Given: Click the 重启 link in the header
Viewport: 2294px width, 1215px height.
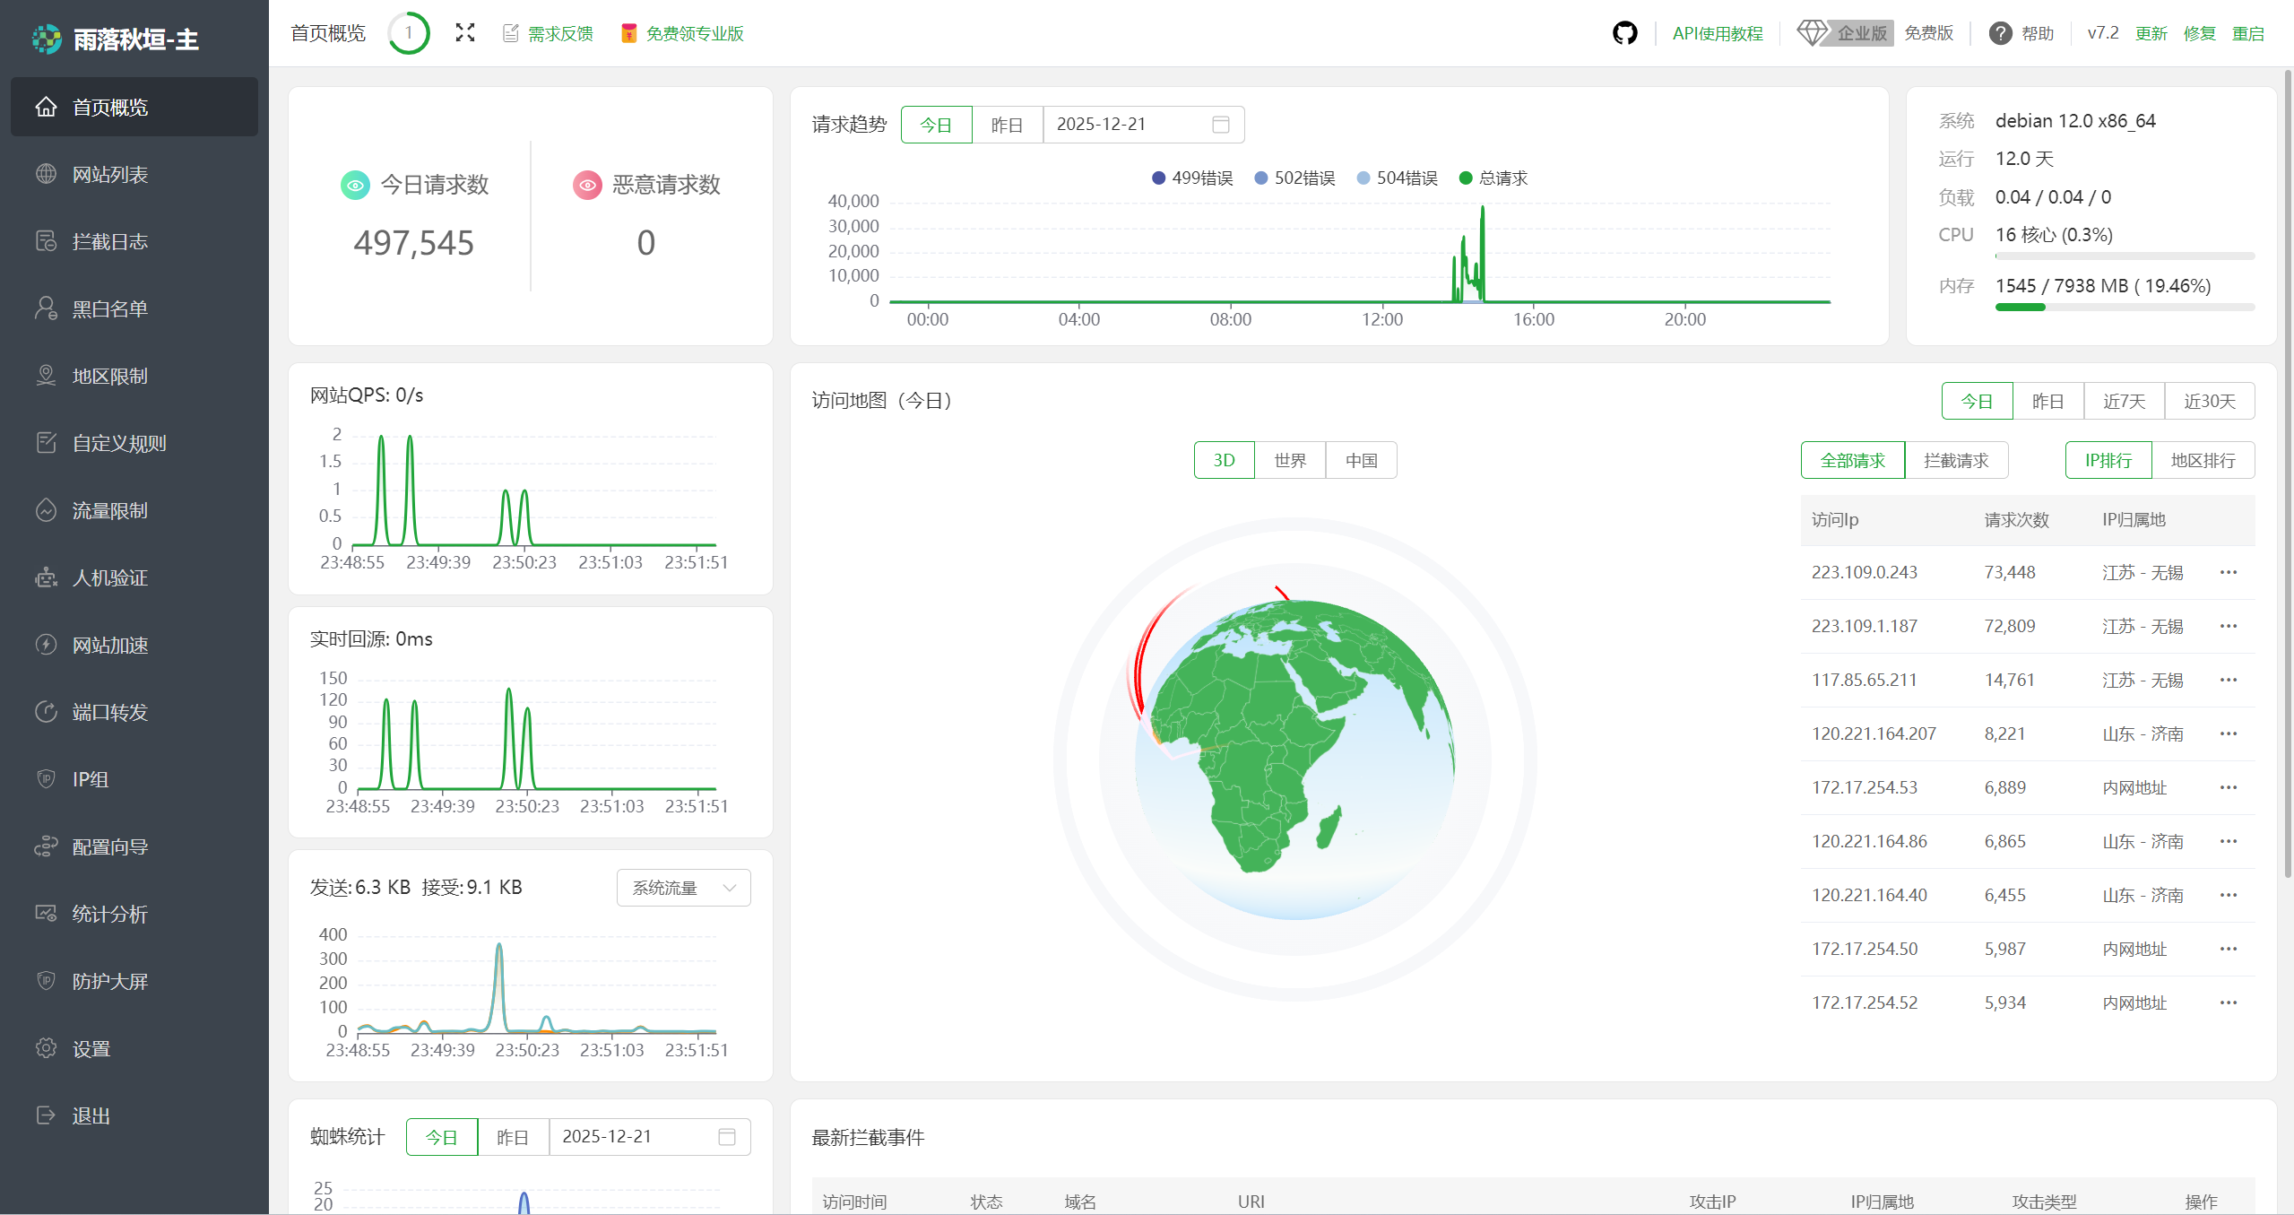Looking at the screenshot, I should pos(2247,33).
